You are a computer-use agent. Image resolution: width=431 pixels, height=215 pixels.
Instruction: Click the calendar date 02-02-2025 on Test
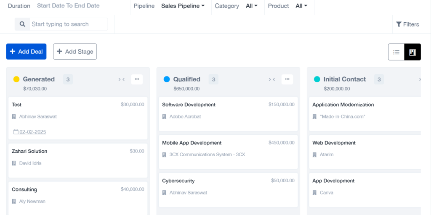click(x=30, y=132)
